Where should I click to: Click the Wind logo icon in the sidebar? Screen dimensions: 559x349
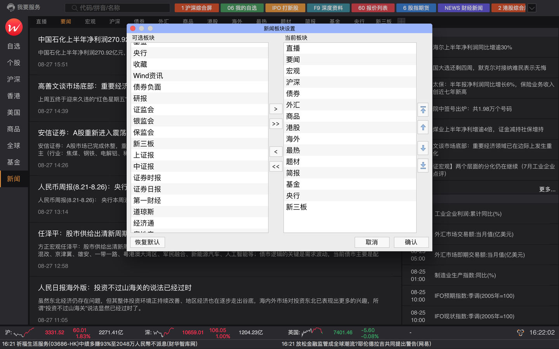tap(14, 27)
